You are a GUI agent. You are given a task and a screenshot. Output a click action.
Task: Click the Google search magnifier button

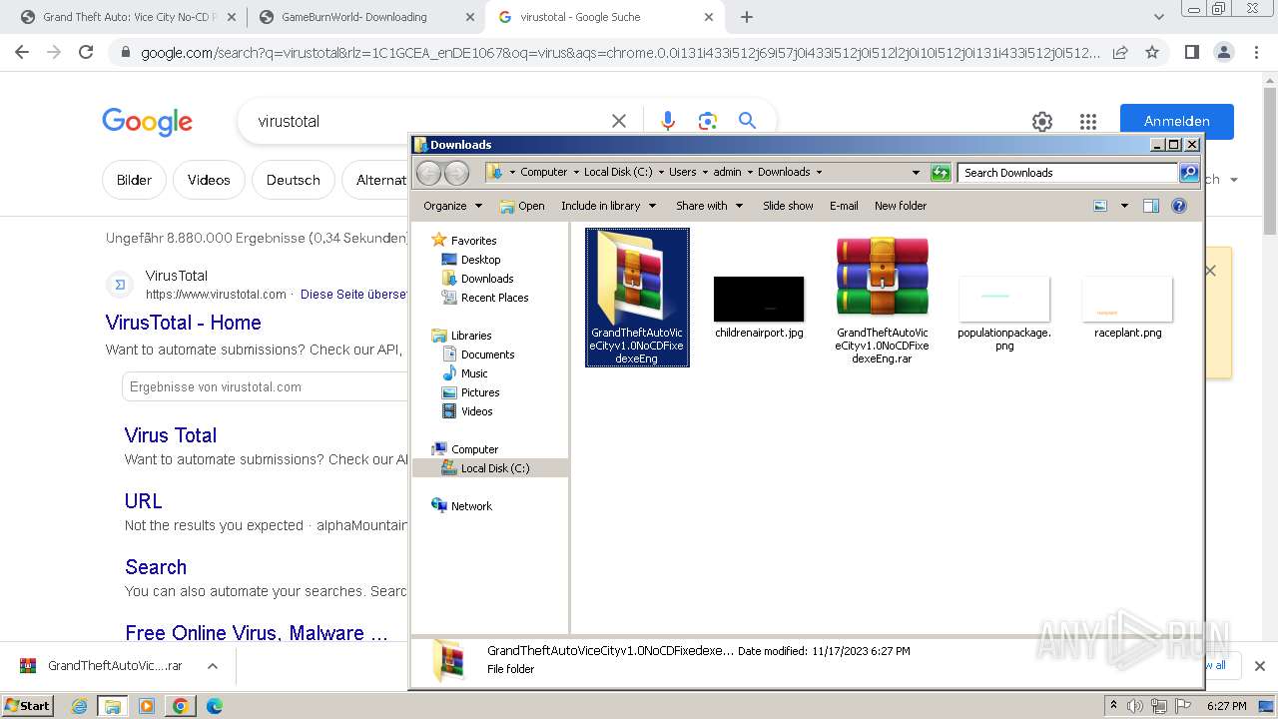(747, 121)
